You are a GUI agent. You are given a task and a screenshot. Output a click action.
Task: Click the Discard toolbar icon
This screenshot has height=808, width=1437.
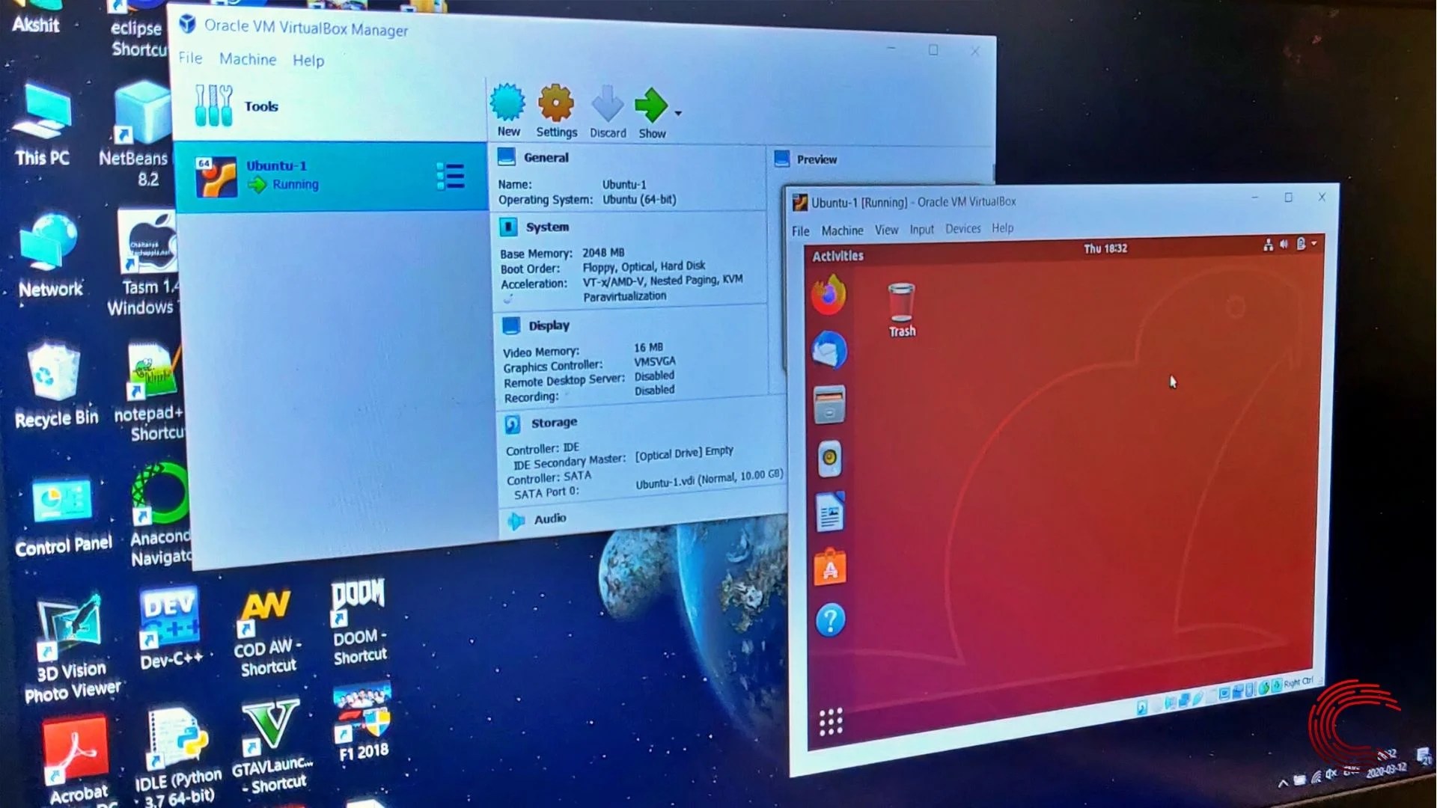point(607,104)
